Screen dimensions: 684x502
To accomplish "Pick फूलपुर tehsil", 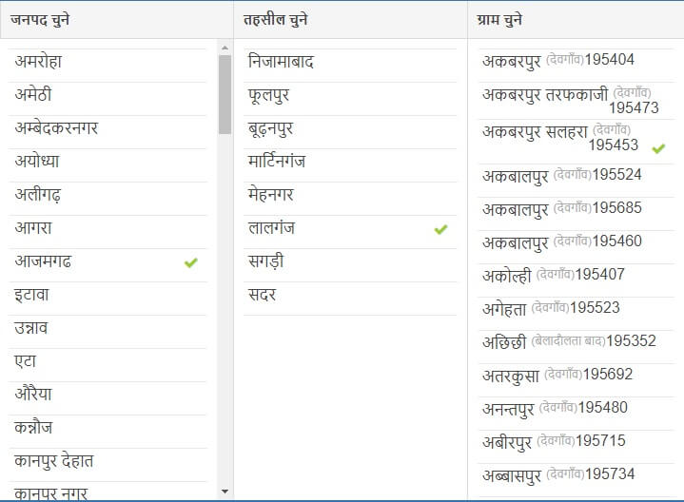I will click(x=350, y=99).
